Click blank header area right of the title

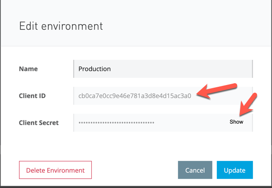coord(190,26)
